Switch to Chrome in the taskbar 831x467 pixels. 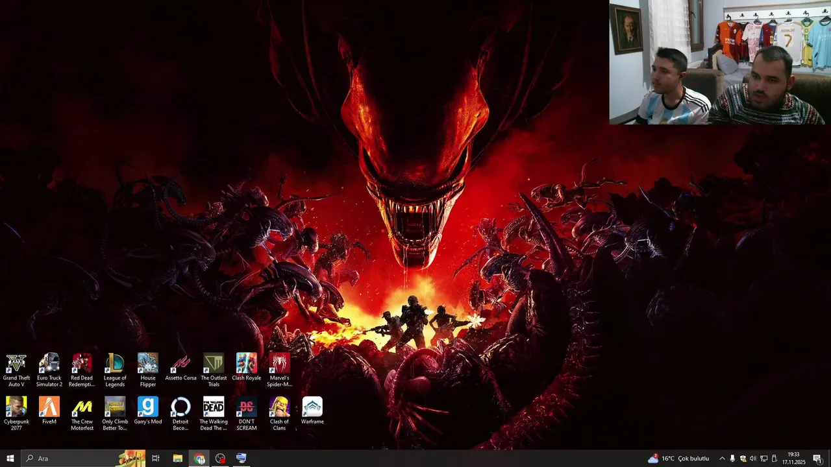point(199,459)
